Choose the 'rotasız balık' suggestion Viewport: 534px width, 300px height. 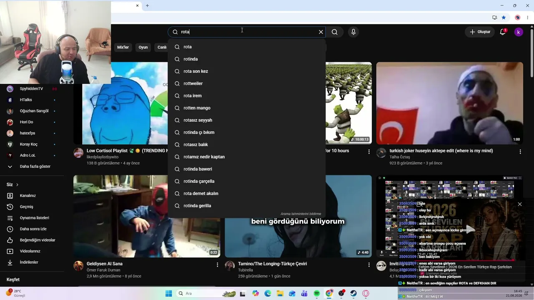[x=247, y=145]
